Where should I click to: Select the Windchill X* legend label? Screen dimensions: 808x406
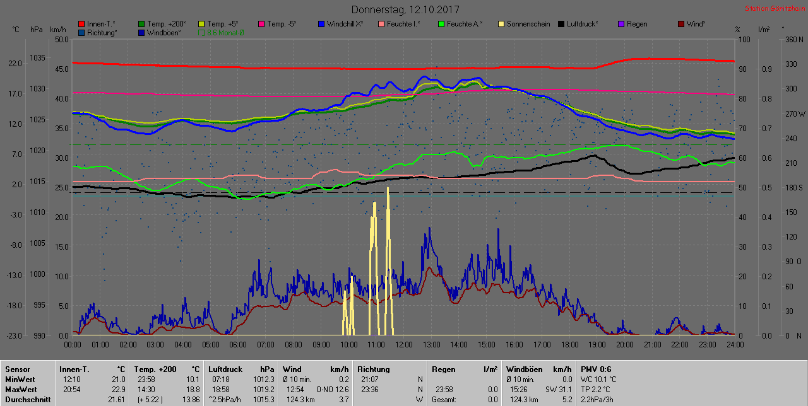(x=345, y=24)
